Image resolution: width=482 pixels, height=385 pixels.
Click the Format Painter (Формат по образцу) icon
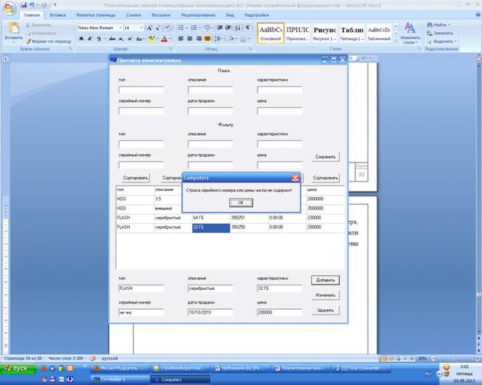coord(29,41)
